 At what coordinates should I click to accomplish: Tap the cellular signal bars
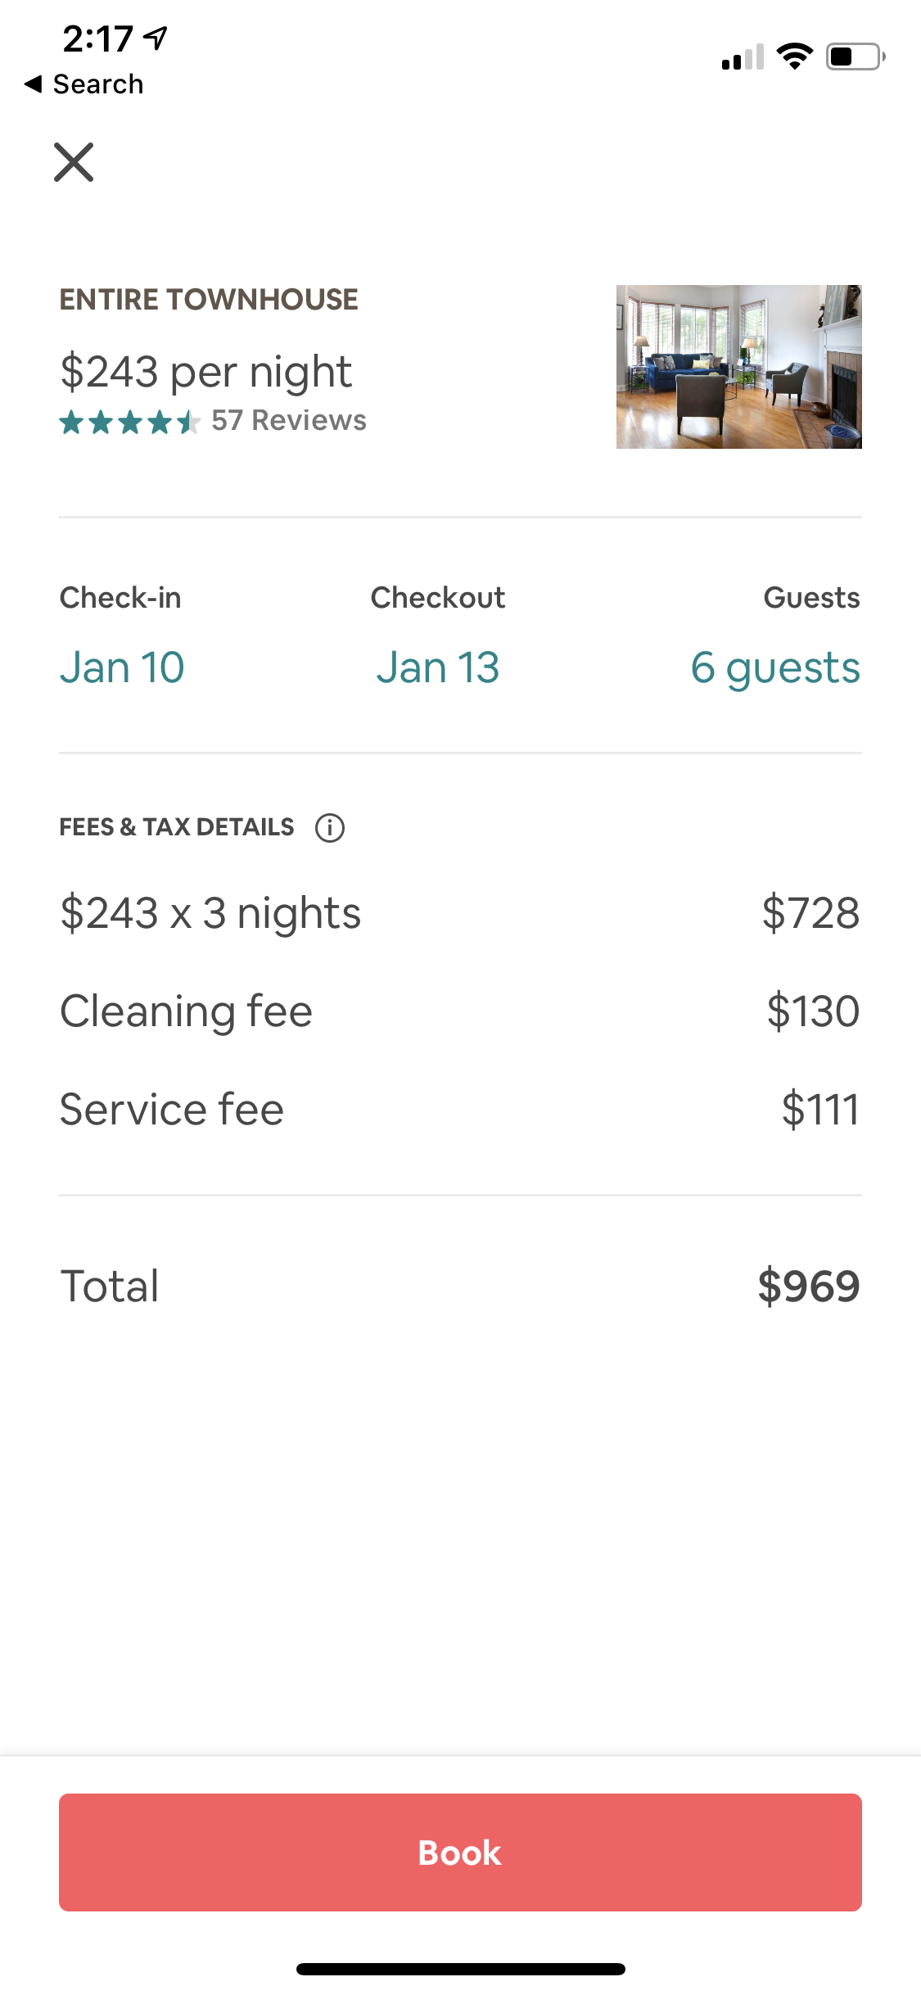pos(742,57)
